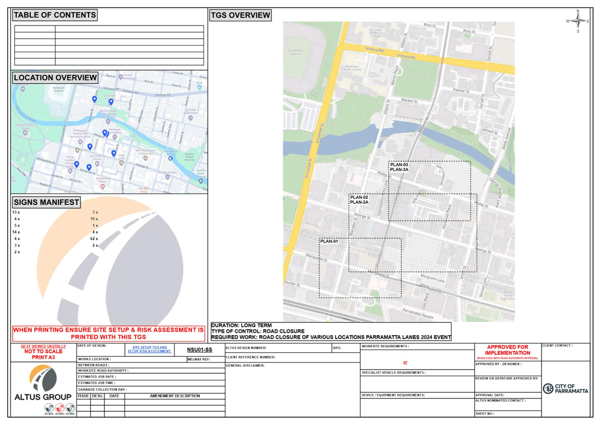Click the Brislington Medical and Nursing Museum marker
The width and height of the screenshot is (600, 424).
point(80,142)
